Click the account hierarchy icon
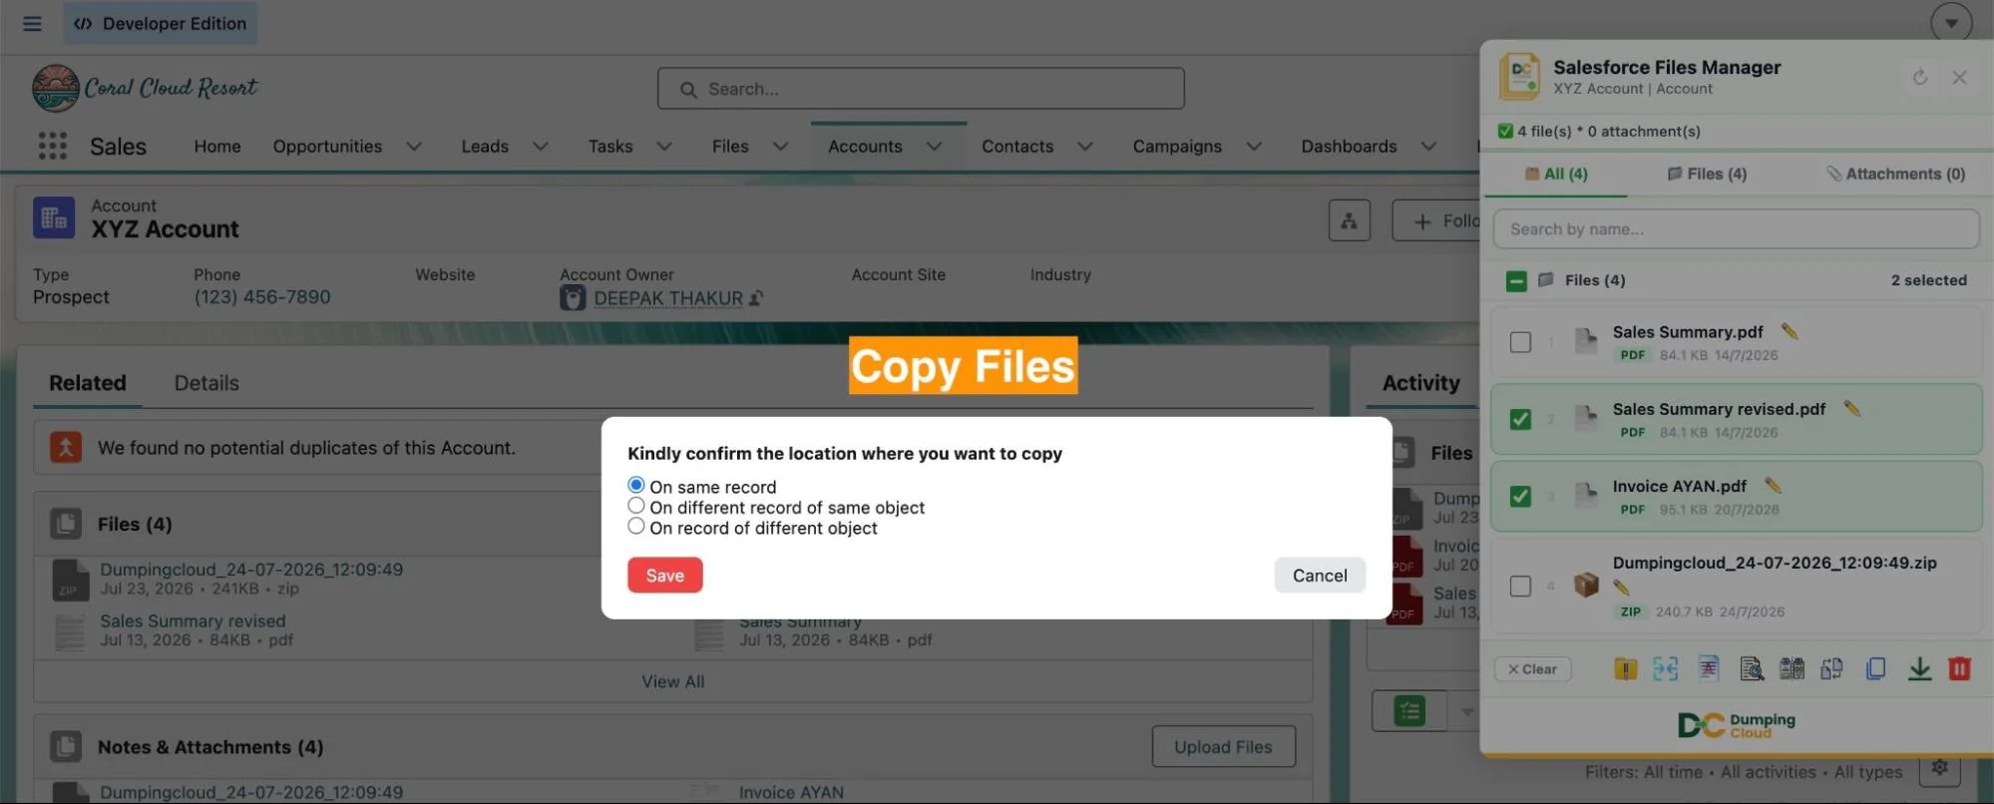Image resolution: width=1994 pixels, height=804 pixels. click(x=1349, y=220)
